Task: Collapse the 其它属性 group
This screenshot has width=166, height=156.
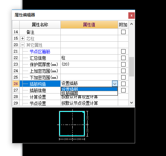Action: (x=22, y=45)
